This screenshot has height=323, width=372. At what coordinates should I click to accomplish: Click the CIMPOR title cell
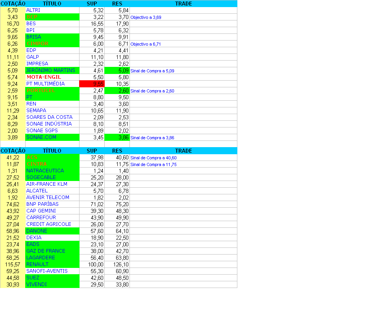(52, 44)
